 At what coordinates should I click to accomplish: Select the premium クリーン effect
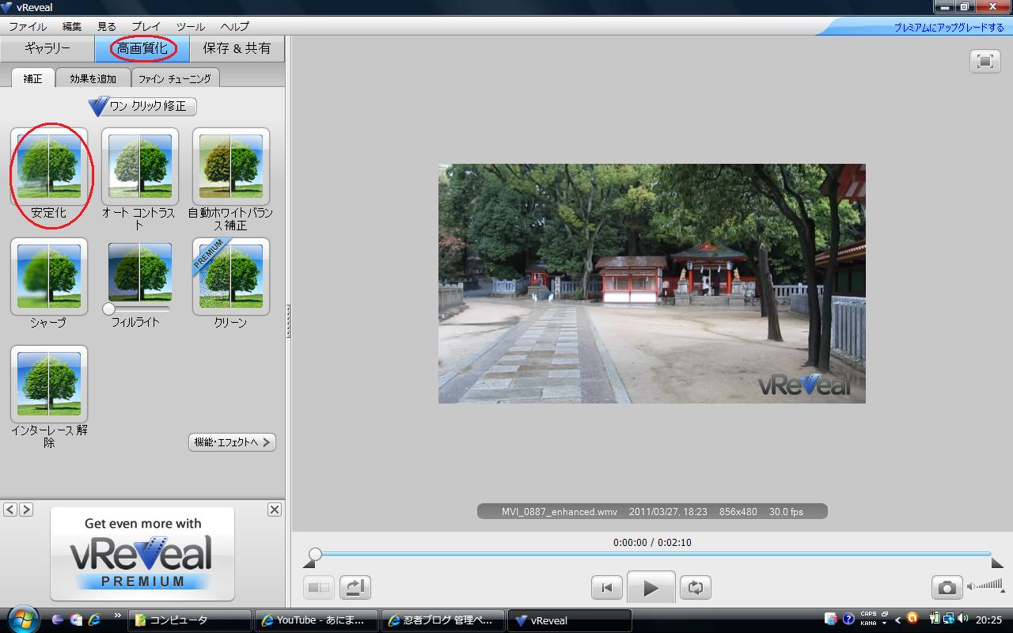pos(231,276)
